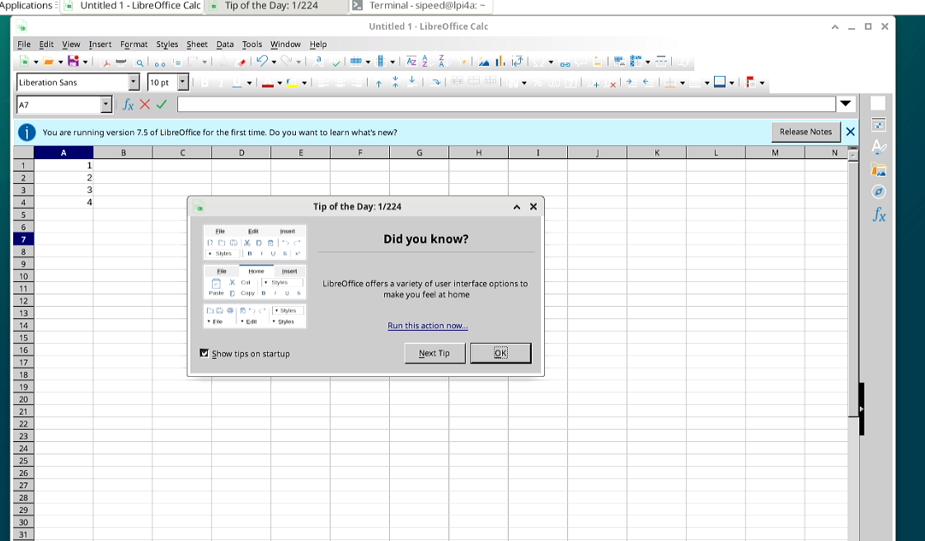Click the Next Tip button
Screen dimensions: 925x541
[x=434, y=354]
